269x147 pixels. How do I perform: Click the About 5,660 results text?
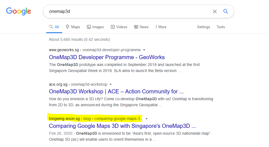[79, 39]
